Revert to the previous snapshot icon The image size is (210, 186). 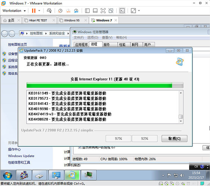pos(68,11)
